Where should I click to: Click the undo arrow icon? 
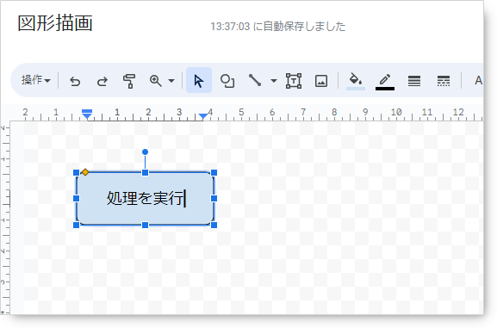pos(75,81)
